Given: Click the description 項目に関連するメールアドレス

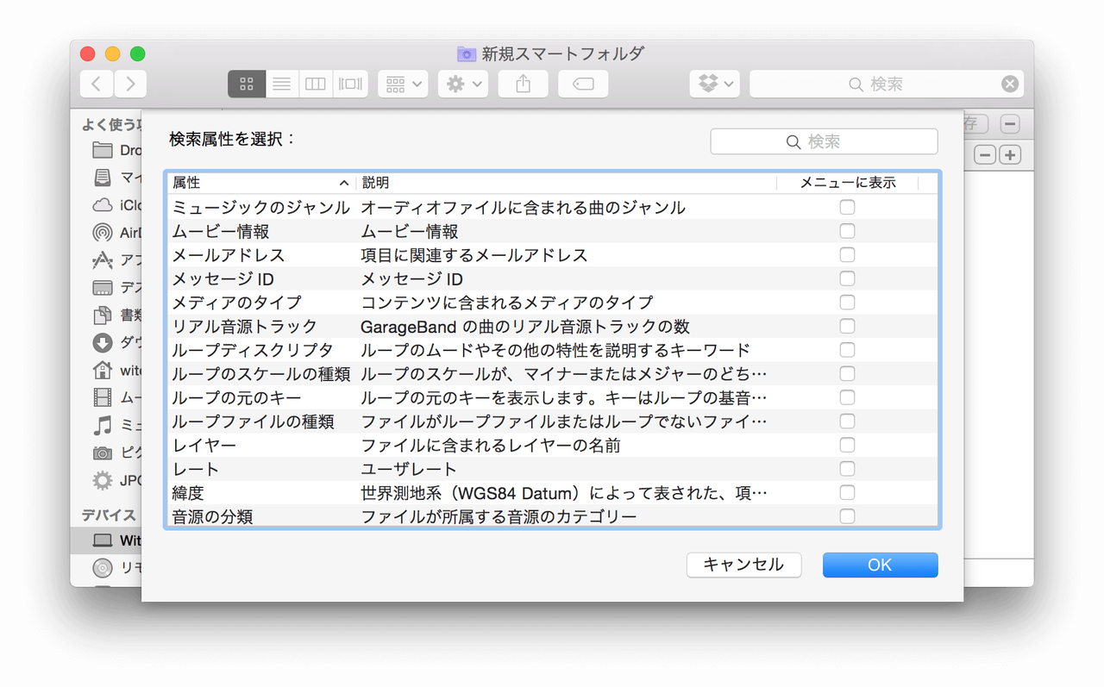Looking at the screenshot, I should pyautogui.click(x=474, y=255).
